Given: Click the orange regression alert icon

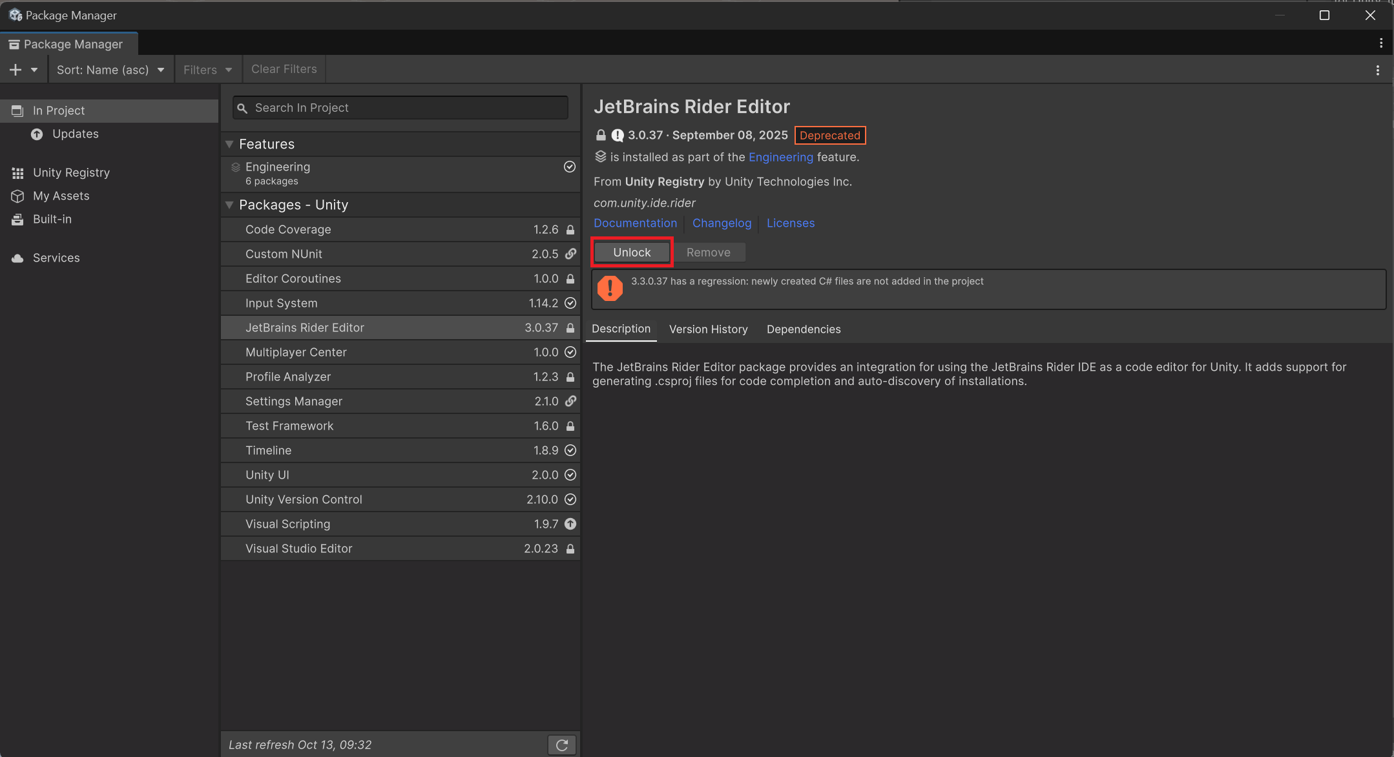Looking at the screenshot, I should click(610, 288).
